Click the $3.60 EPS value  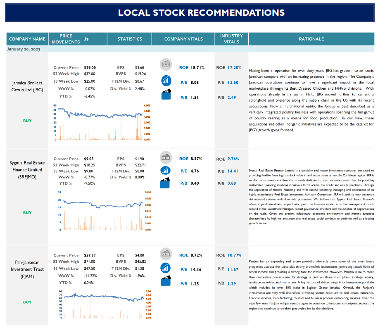tap(140, 67)
